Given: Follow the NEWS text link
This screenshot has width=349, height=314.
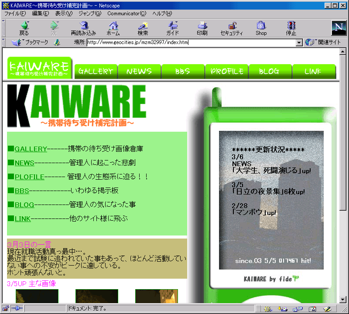Looking at the screenshot, I should pyautogui.click(x=24, y=163).
